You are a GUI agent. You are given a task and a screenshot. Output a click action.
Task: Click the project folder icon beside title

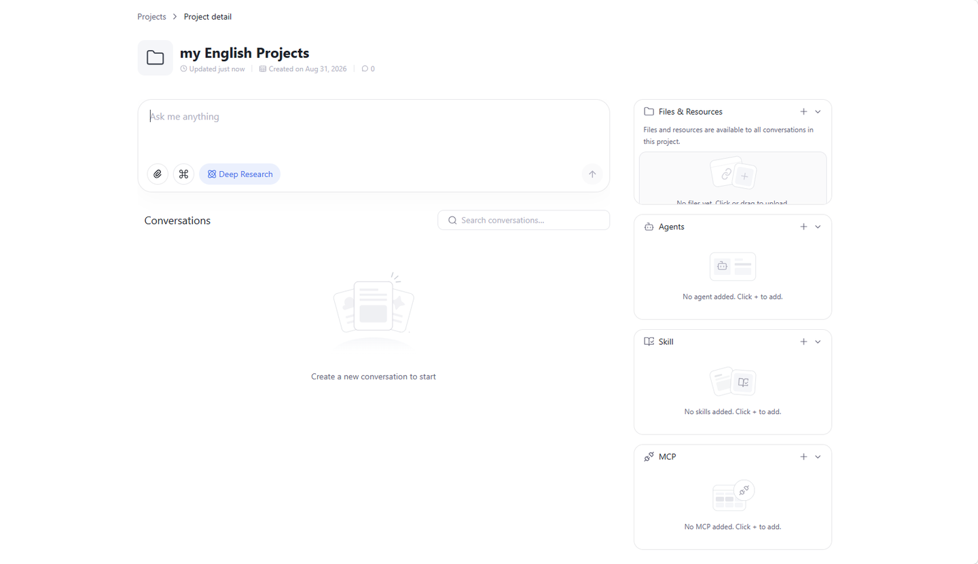tap(156, 58)
